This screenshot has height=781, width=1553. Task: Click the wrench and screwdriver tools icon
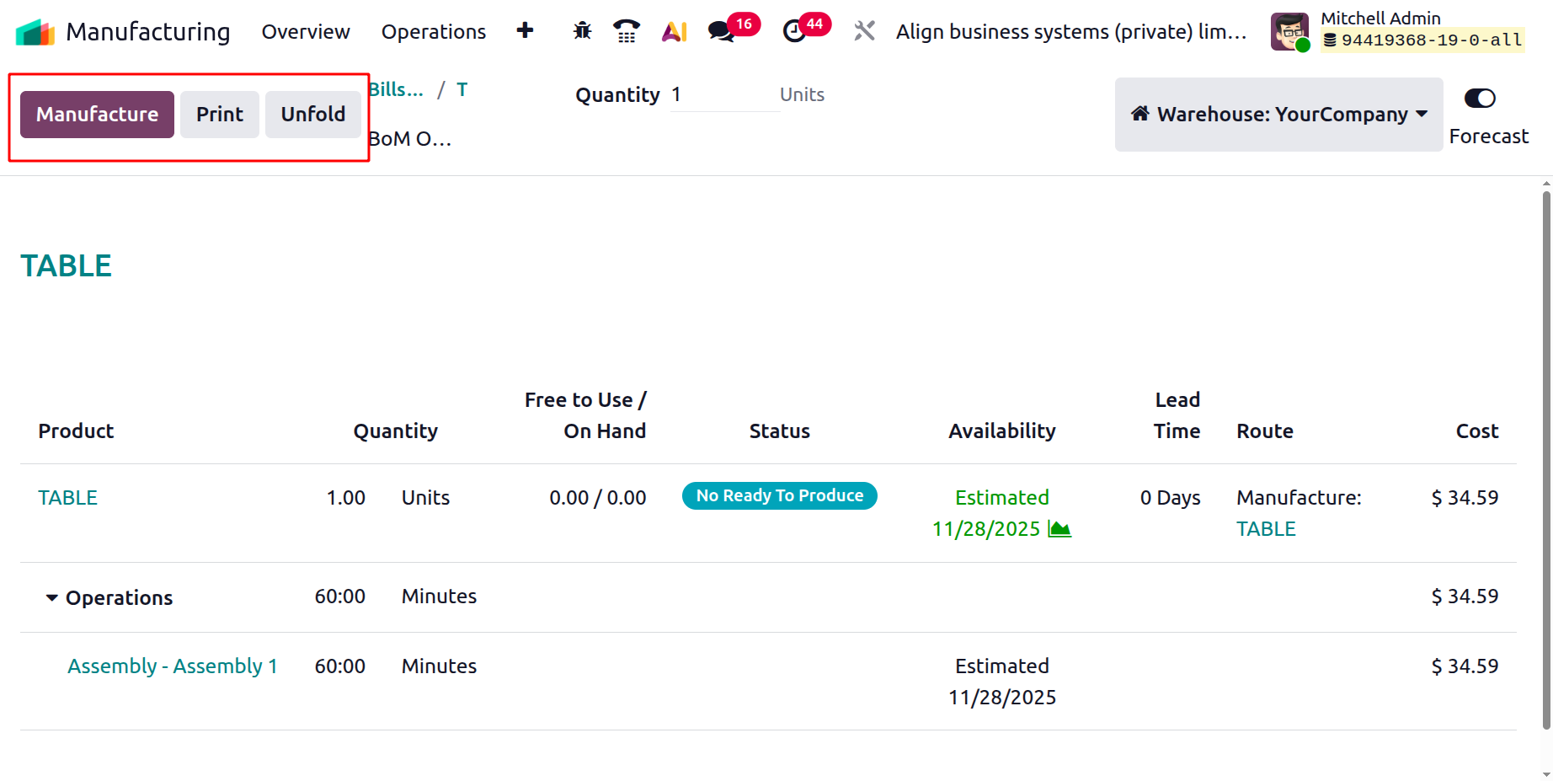864,31
